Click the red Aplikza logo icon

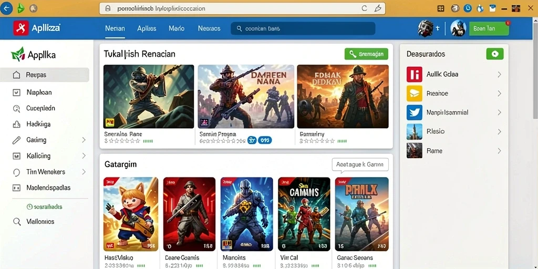(21, 28)
